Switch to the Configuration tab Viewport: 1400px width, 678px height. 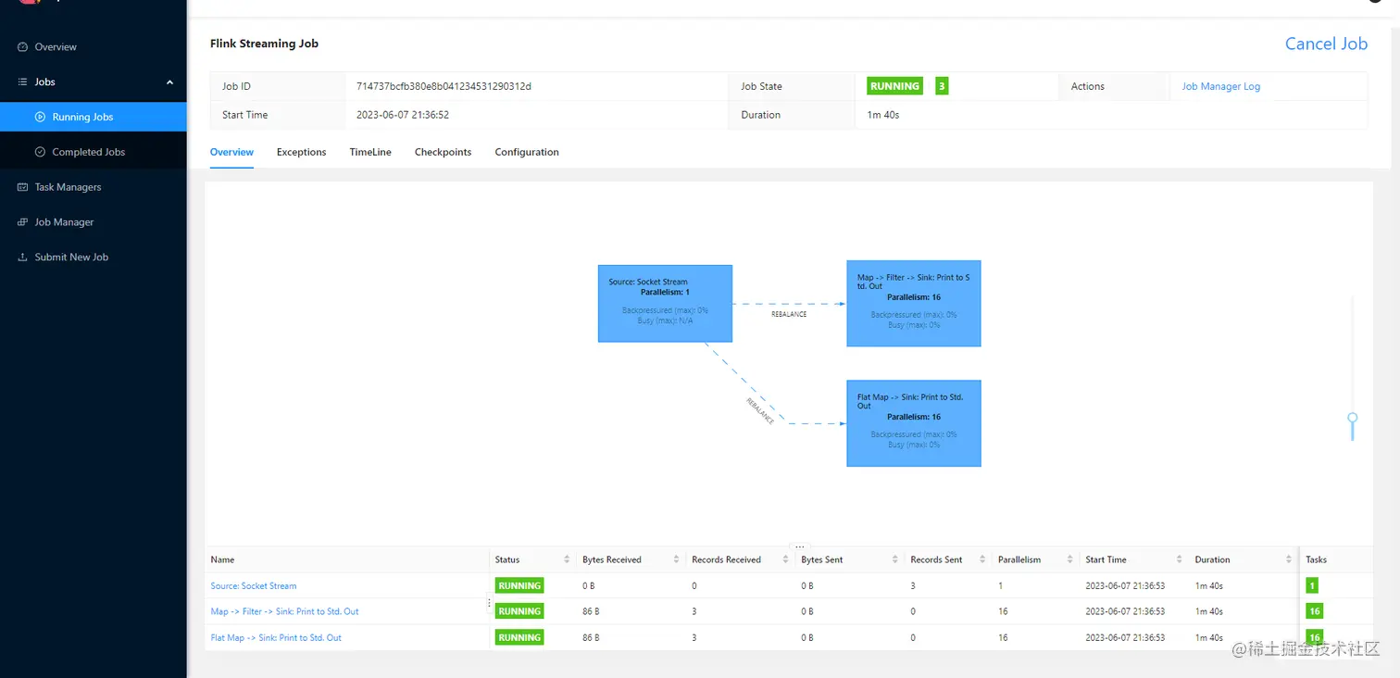pos(527,152)
